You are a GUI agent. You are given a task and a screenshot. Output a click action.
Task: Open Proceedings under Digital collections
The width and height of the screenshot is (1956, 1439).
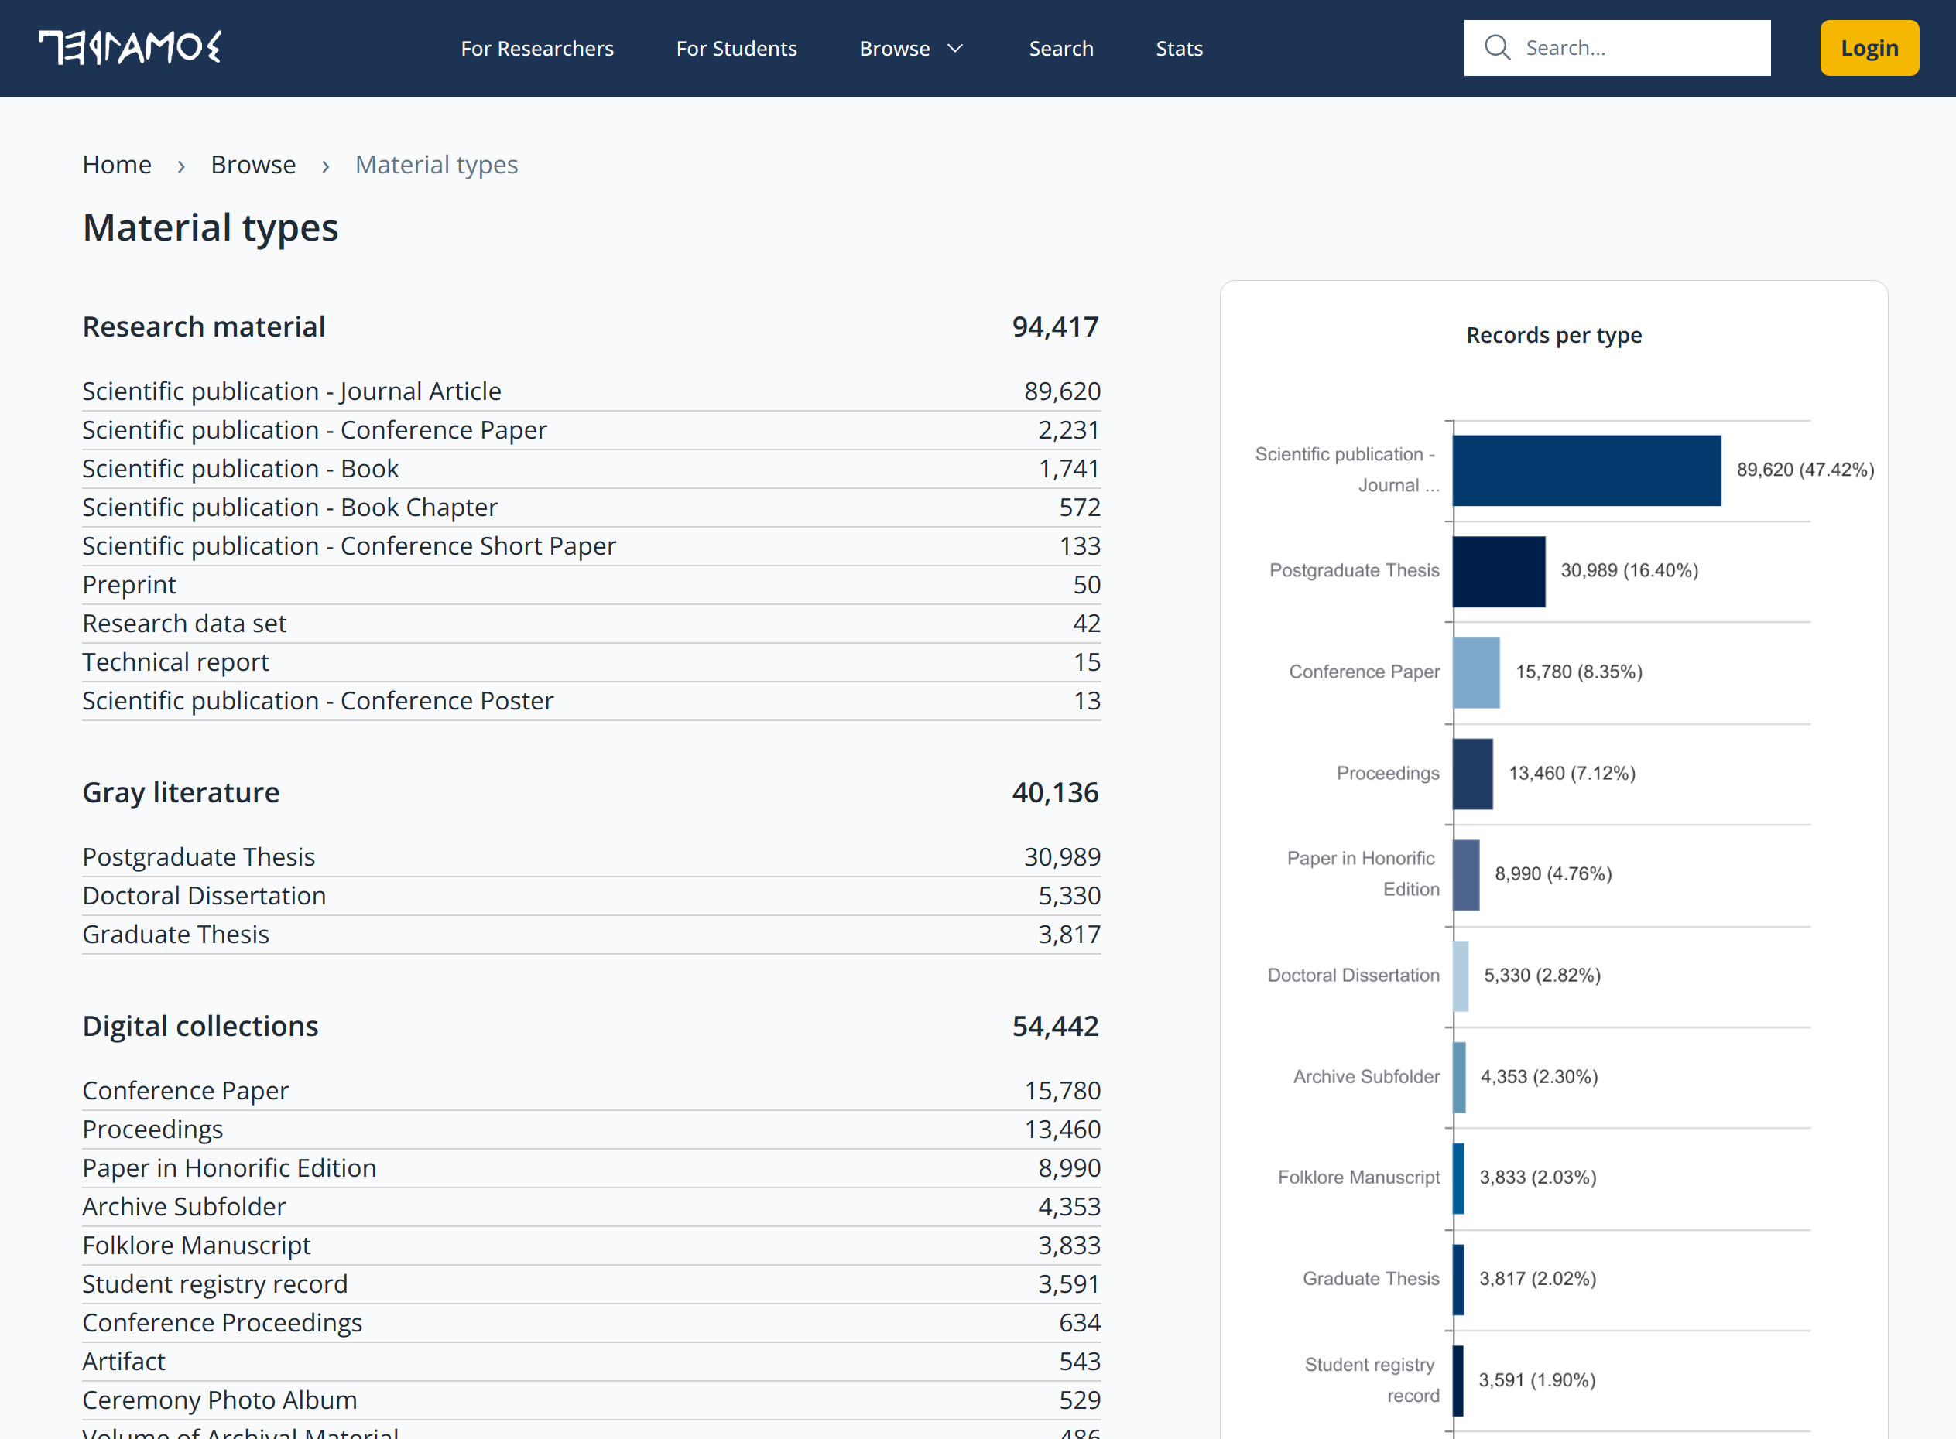[x=591, y=1130]
